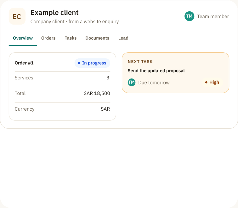Viewport: 238px width, 208px height.
Task: Open the Orders tab
Action: point(48,38)
